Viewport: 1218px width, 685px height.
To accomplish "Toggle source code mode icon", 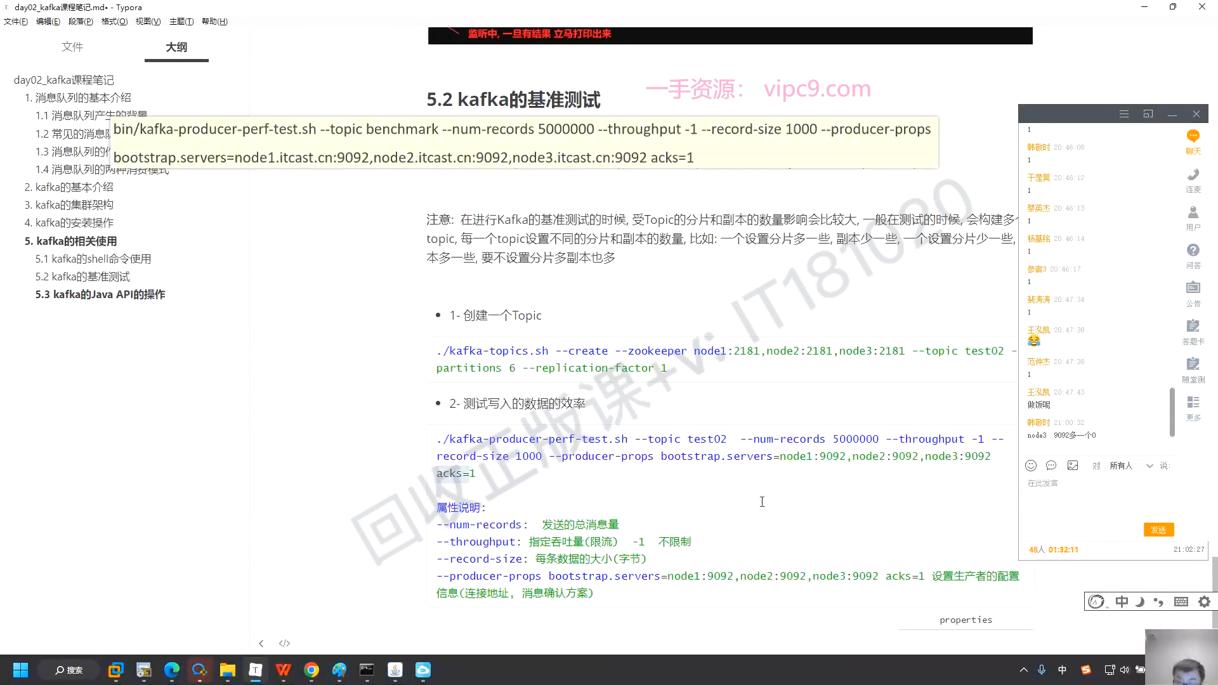I will tap(284, 643).
